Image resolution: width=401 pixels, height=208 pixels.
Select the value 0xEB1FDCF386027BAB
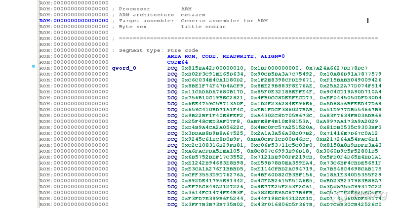pos(281,110)
